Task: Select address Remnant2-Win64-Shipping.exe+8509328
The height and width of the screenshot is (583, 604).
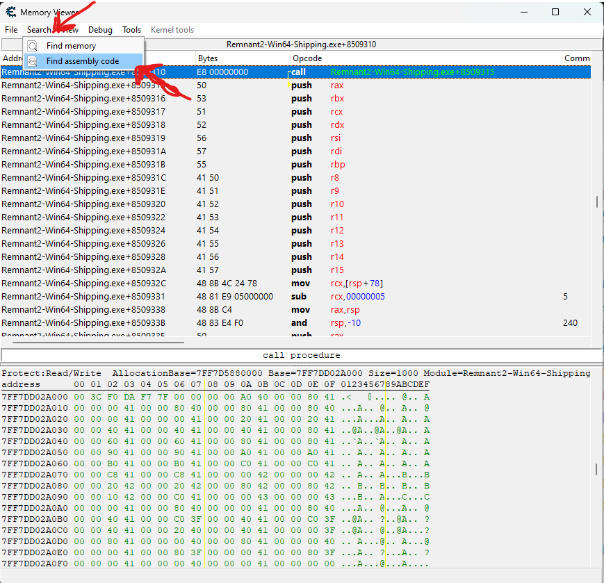Action: (83, 256)
